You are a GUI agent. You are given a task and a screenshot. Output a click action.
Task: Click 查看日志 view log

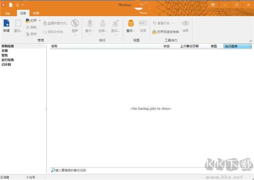click(x=161, y=23)
